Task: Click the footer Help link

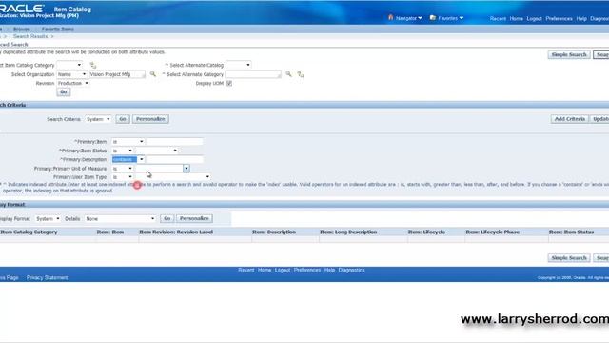Action: pos(329,270)
